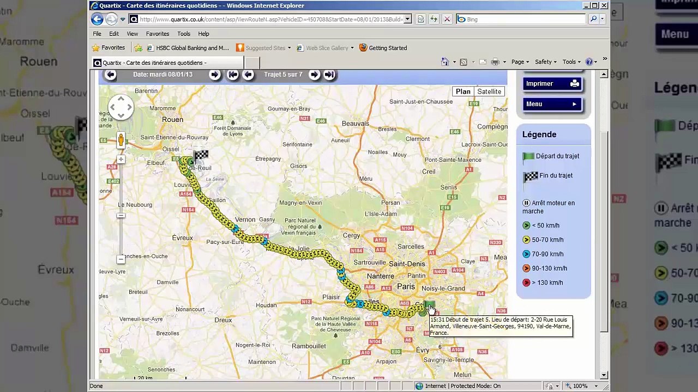Click the Internet Explorer Home icon

pos(445,62)
